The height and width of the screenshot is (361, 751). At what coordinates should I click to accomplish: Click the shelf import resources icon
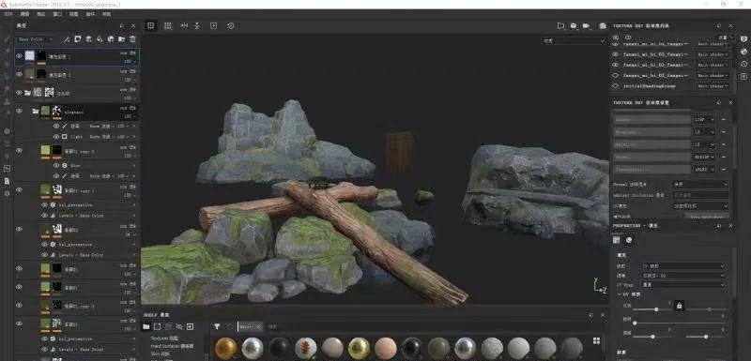[191, 326]
